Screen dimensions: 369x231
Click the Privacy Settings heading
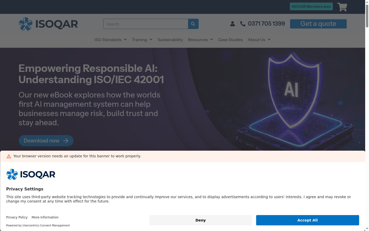point(25,189)
